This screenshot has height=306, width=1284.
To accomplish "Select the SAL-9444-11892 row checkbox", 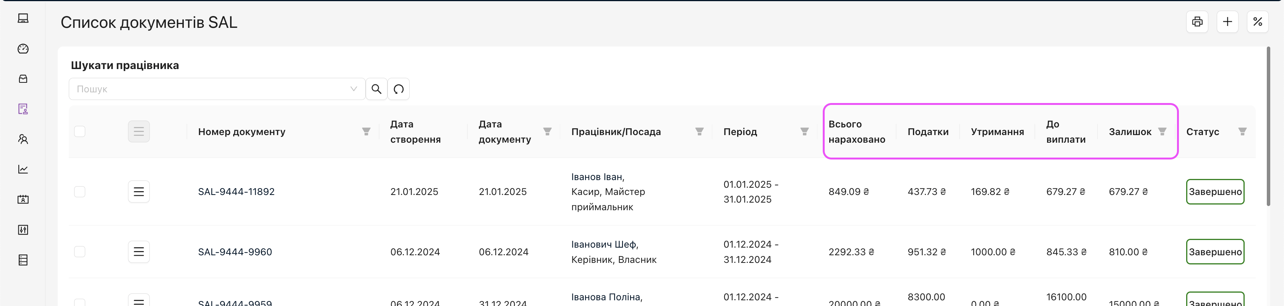I will (x=80, y=192).
